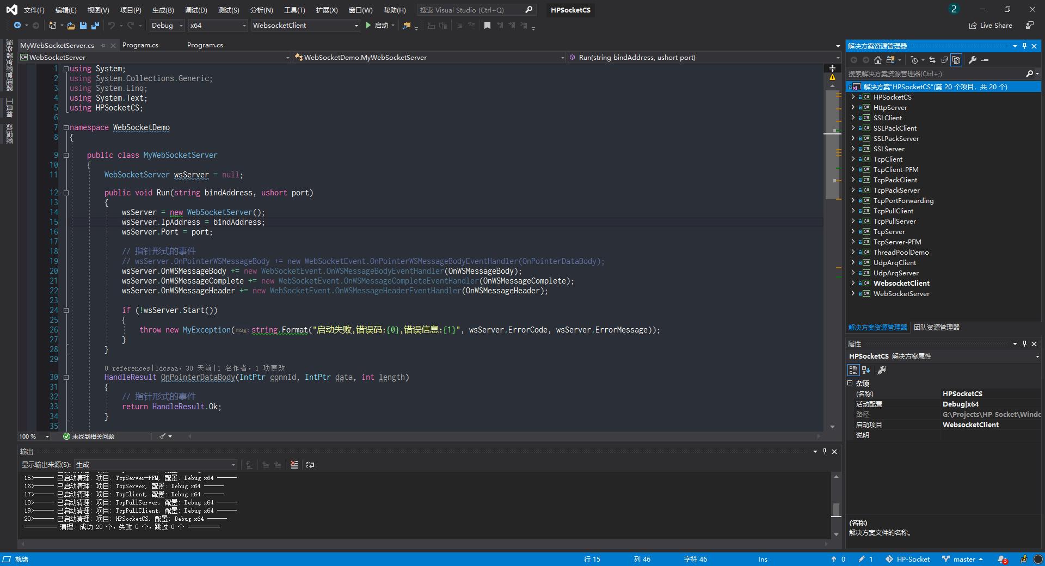Toggle Preview Selected Items in Solution Explorer
1045x566 pixels.
click(x=956, y=60)
